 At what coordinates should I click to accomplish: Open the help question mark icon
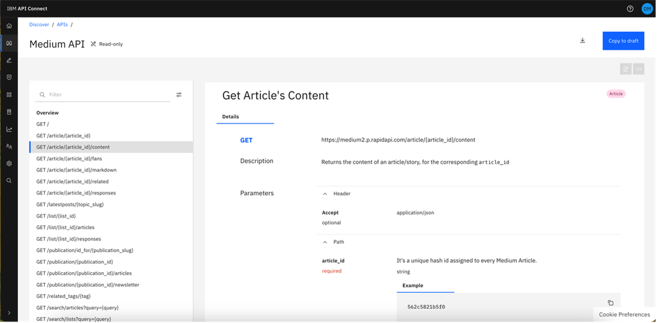point(630,9)
